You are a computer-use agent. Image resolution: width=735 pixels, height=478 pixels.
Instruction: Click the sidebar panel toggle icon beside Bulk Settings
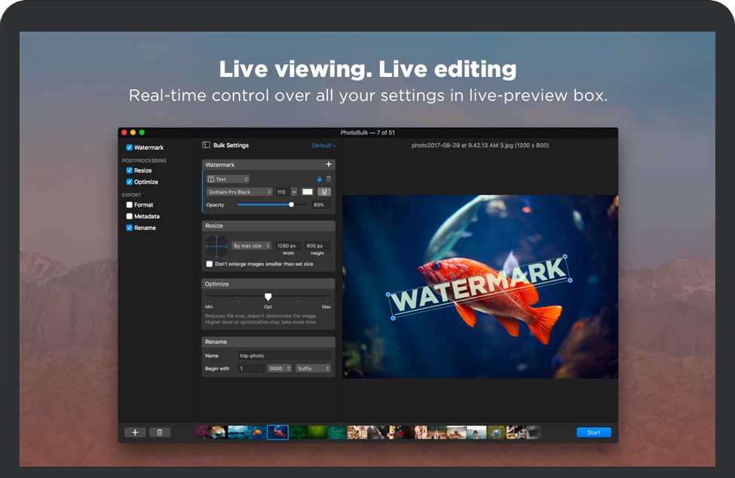[206, 146]
